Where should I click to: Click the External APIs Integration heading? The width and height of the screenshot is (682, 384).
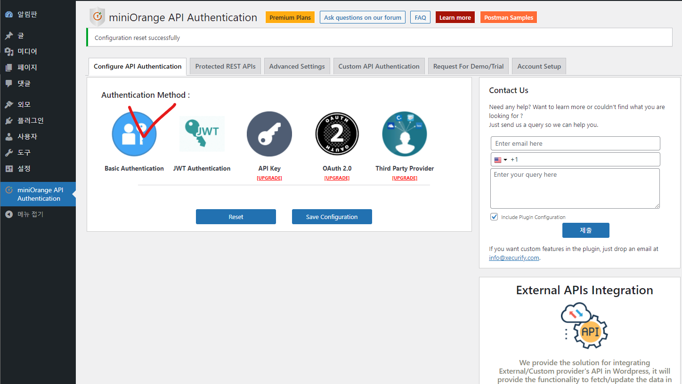[585, 290]
